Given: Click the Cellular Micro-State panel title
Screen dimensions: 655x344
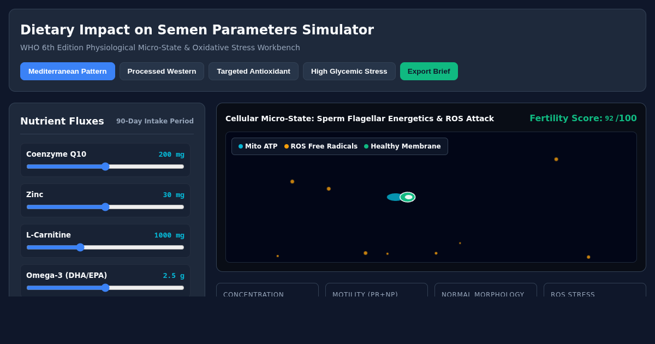Looking at the screenshot, I should click(x=360, y=118).
